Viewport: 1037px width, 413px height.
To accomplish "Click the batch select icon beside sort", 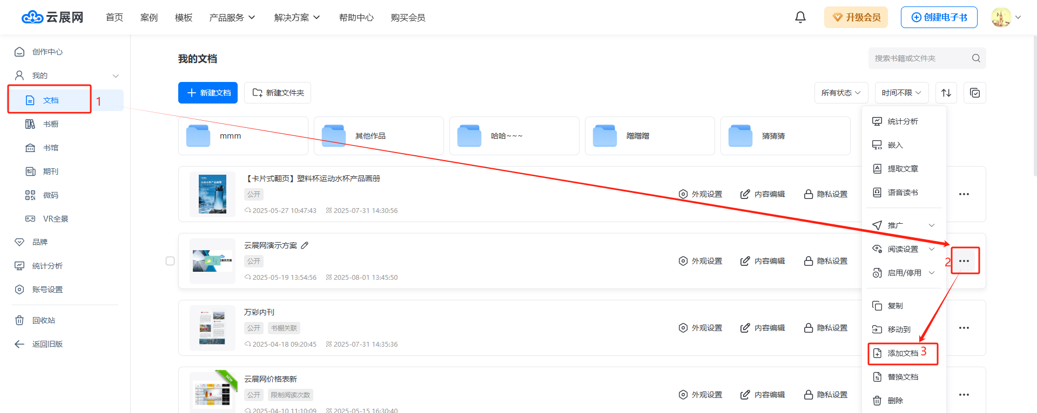I will point(975,93).
